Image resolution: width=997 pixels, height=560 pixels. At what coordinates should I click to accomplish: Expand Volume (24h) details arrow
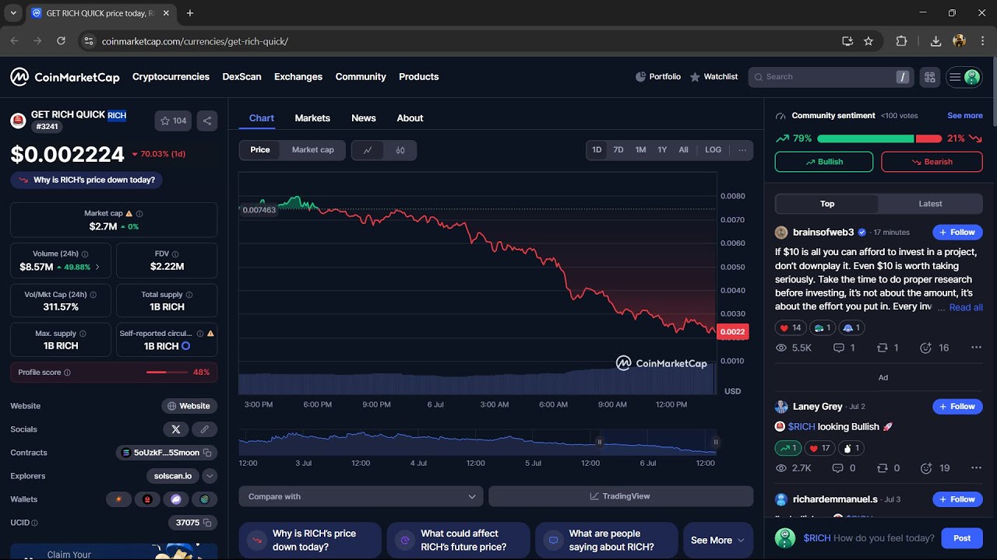[97, 267]
